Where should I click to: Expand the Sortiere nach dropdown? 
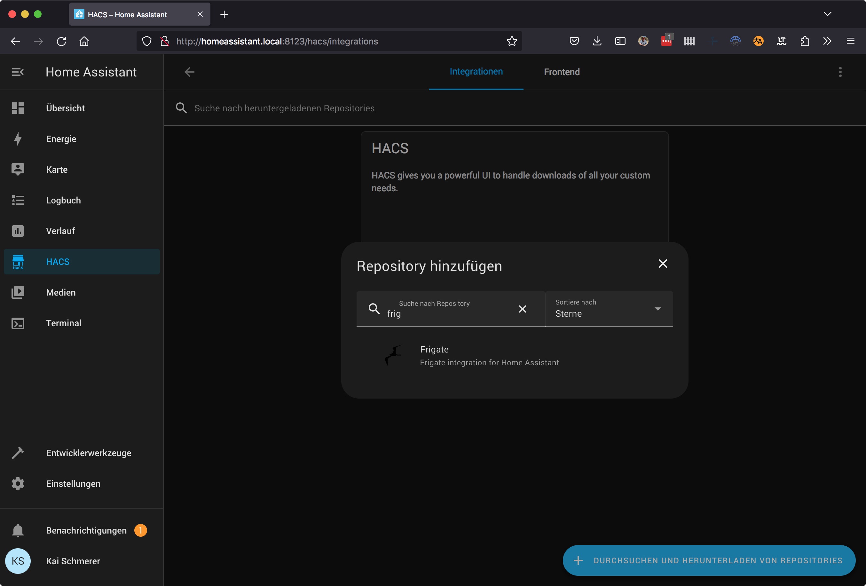657,309
